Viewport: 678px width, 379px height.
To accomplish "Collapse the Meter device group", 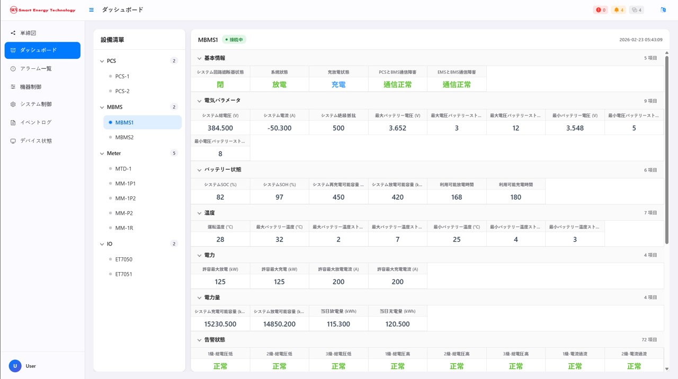I will tap(102, 154).
